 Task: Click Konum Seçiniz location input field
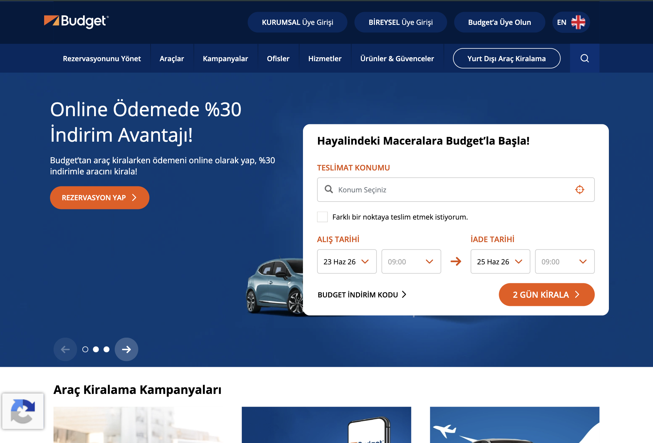point(456,189)
